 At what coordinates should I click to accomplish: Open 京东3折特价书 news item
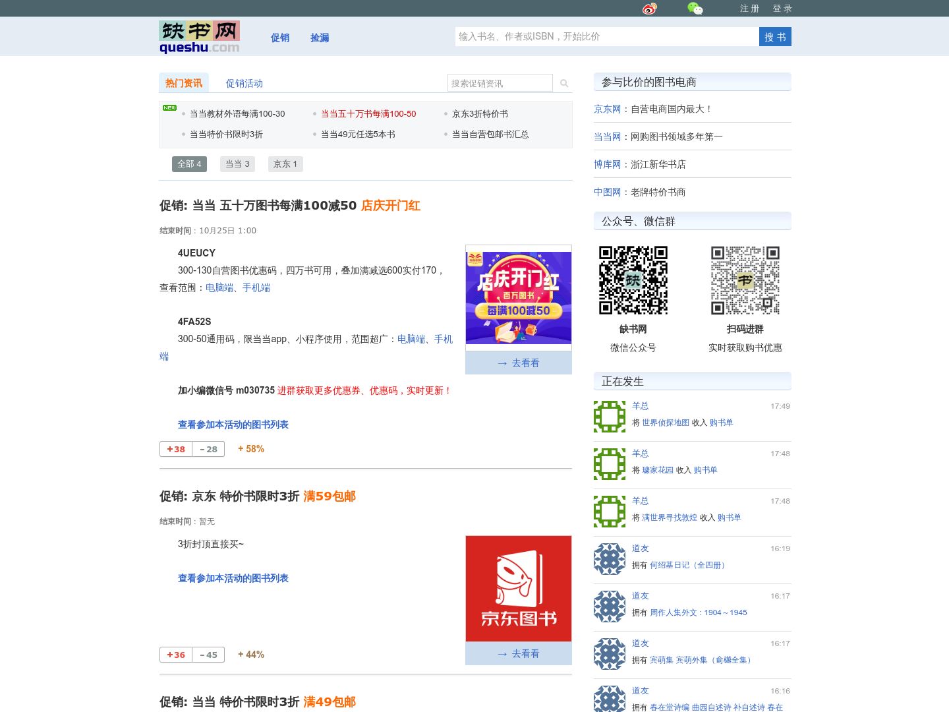(480, 114)
